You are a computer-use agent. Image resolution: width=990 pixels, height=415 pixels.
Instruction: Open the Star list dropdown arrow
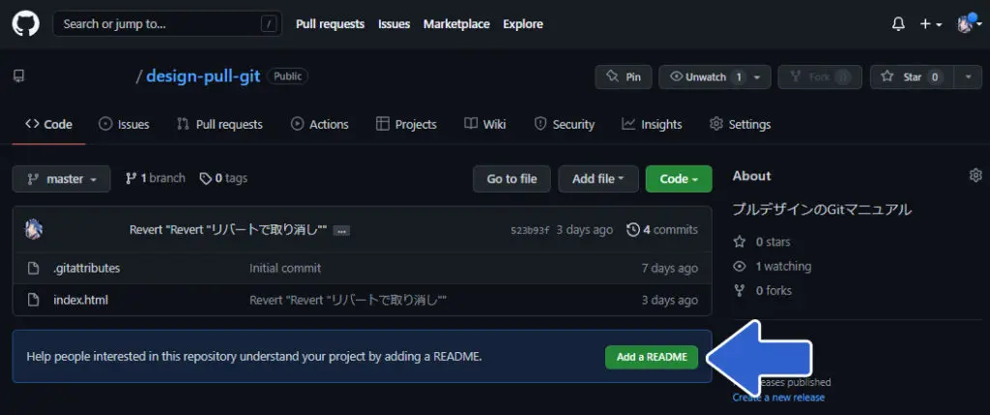968,77
